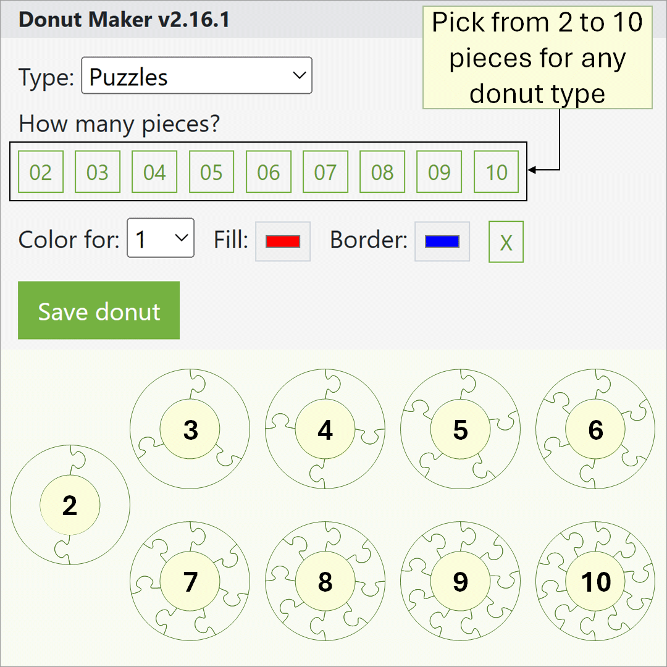Open the blue Border color picker
The image size is (667, 667).
(x=442, y=241)
